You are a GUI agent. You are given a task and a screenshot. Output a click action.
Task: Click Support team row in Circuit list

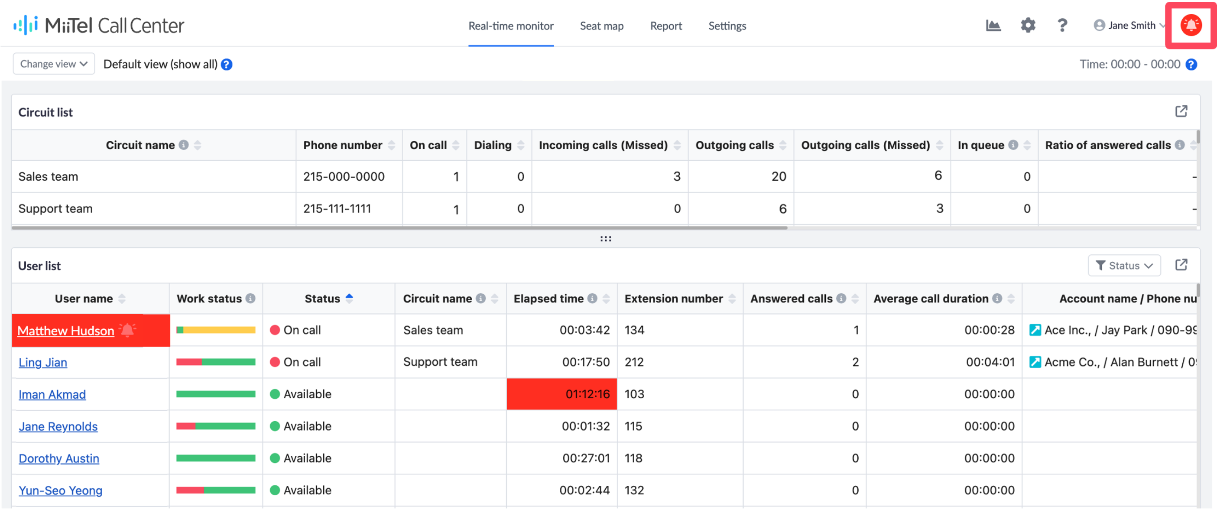[x=605, y=208]
